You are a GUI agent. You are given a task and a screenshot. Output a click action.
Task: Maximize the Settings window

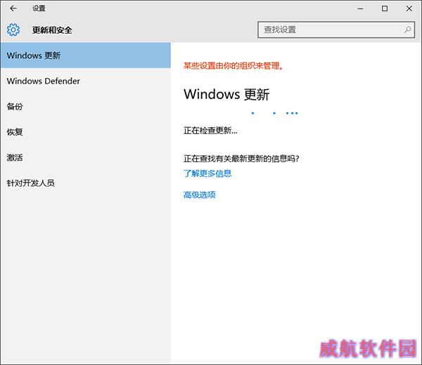385,8
